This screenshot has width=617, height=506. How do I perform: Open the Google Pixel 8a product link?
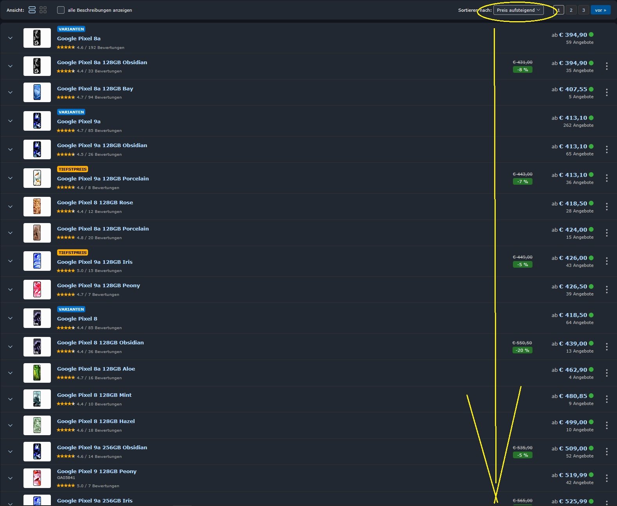click(x=79, y=38)
